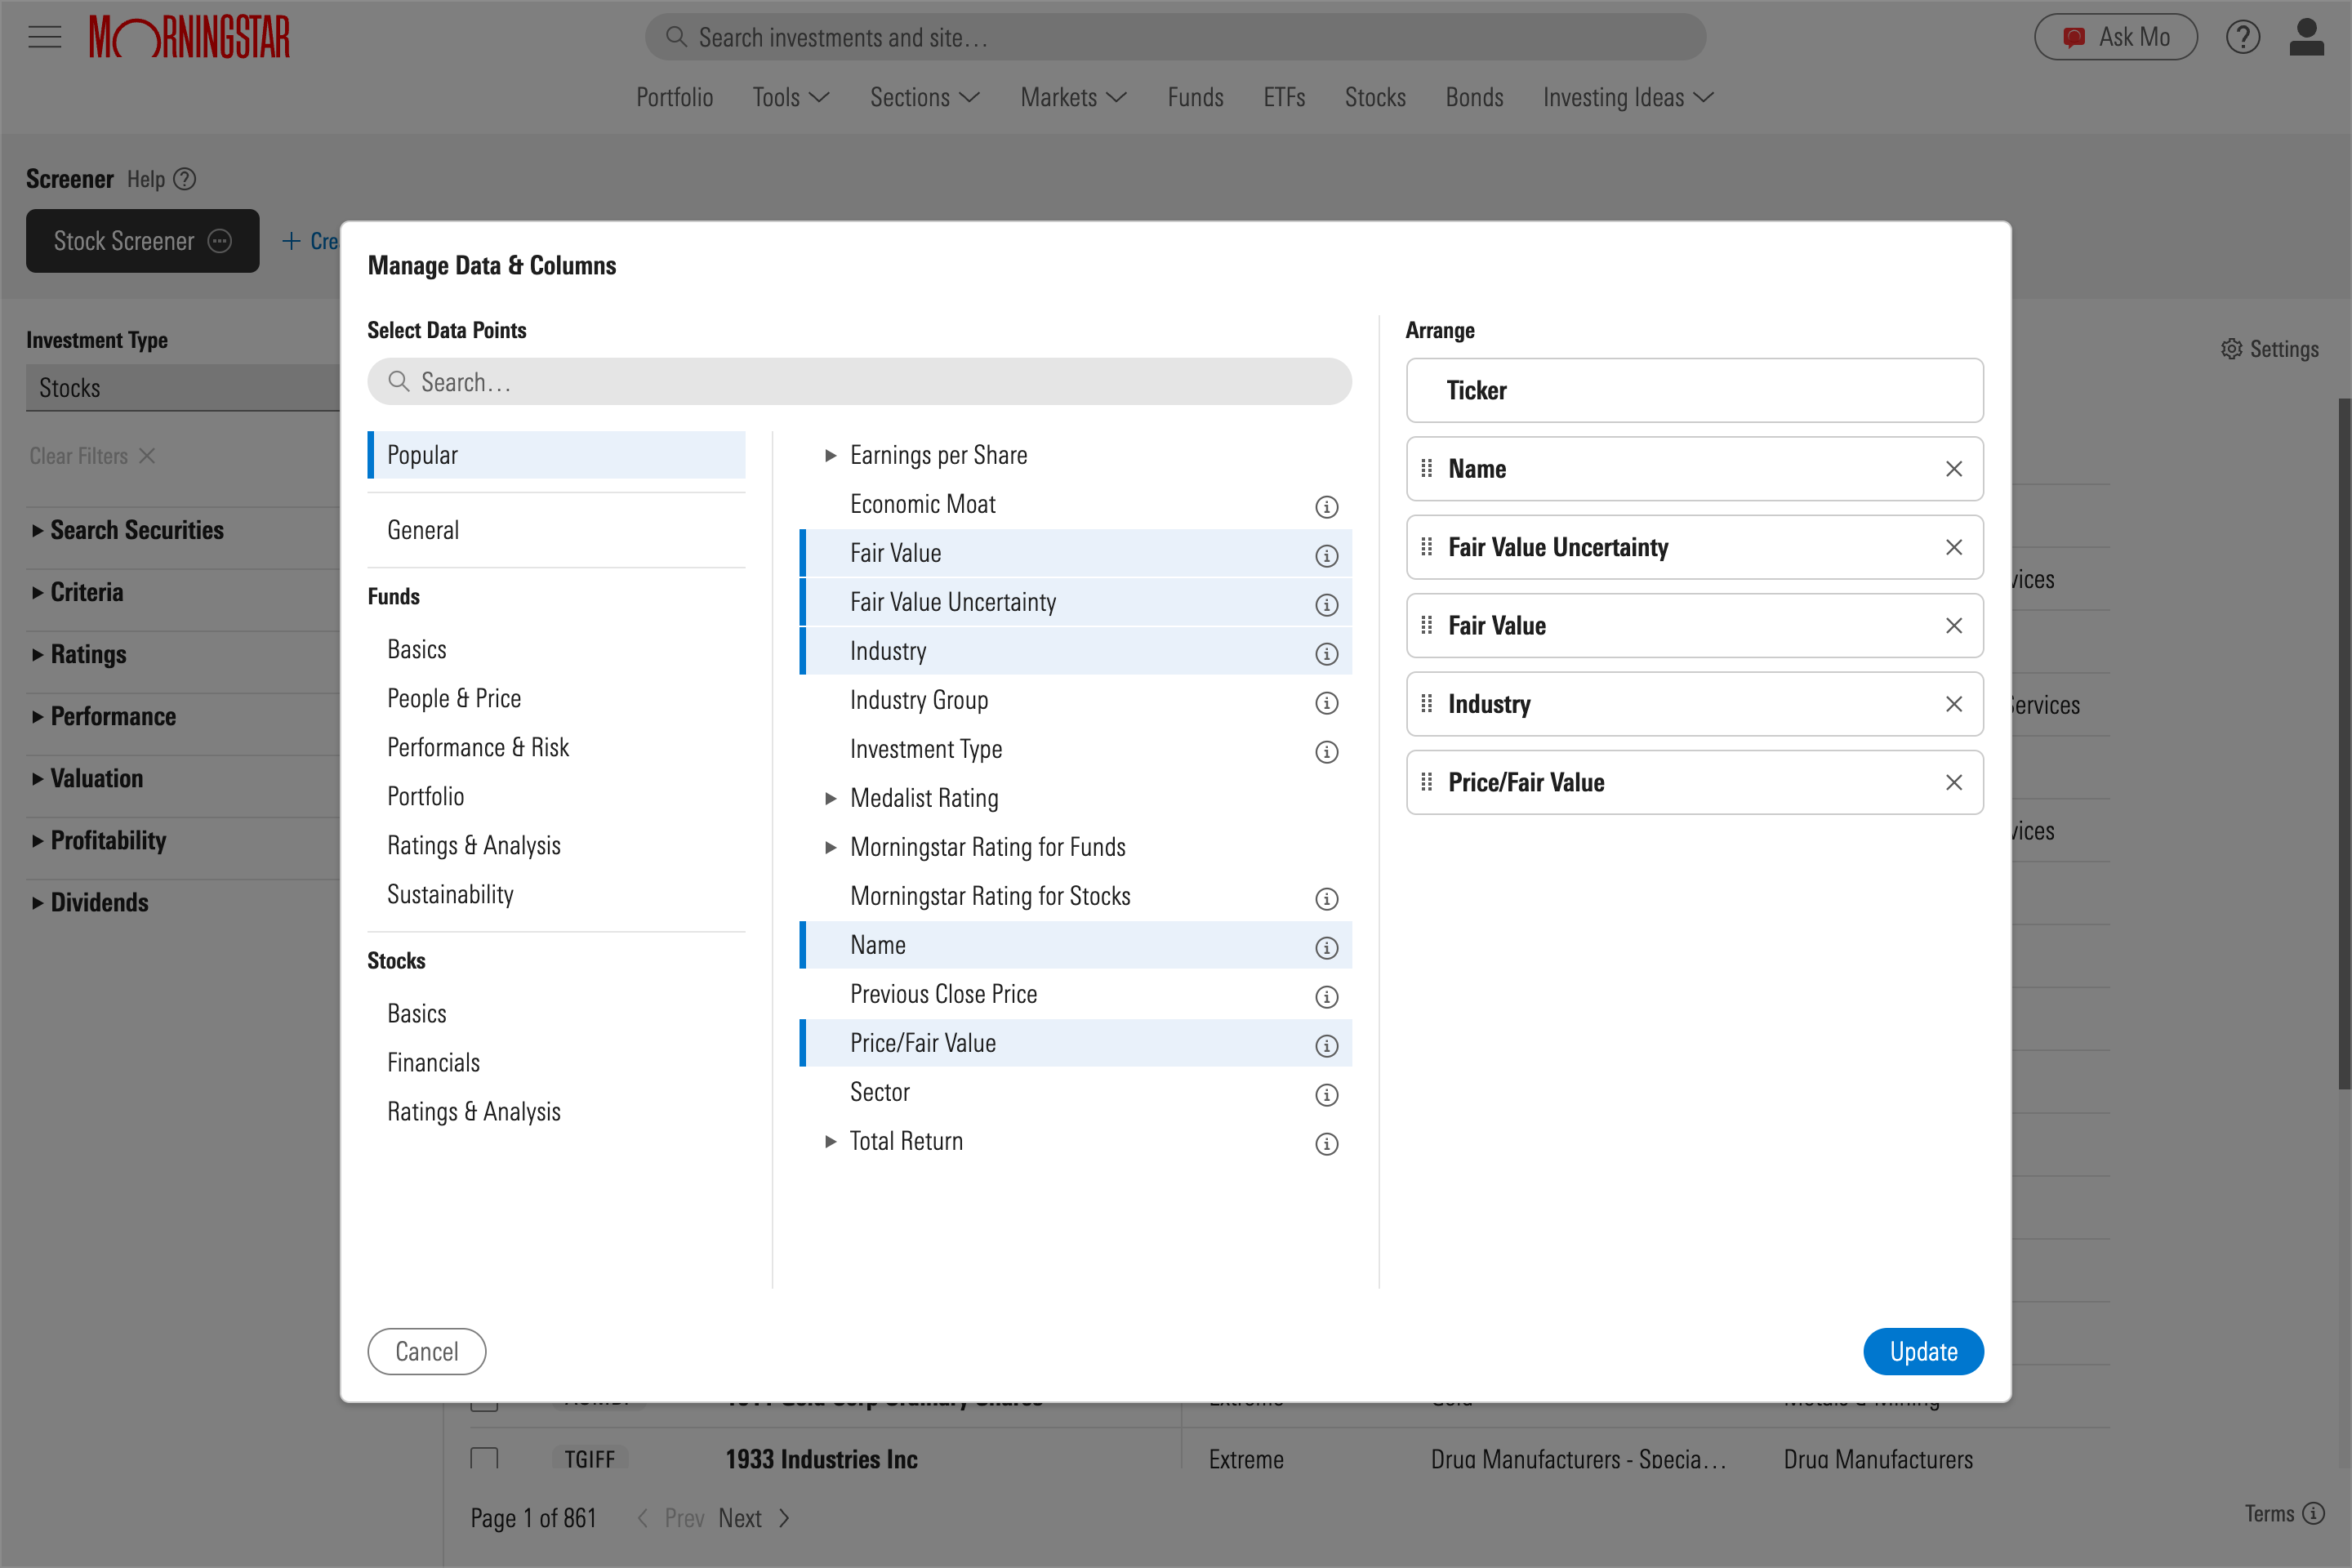
Task: Remove Fair Value Uncertainty column
Action: point(1955,546)
